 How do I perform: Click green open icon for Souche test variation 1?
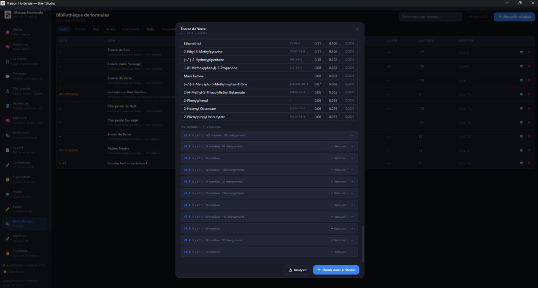522,163
